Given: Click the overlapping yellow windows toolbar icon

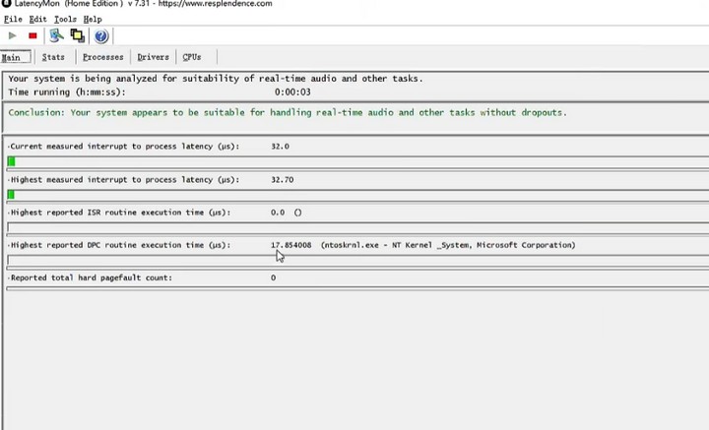Looking at the screenshot, I should click(77, 36).
